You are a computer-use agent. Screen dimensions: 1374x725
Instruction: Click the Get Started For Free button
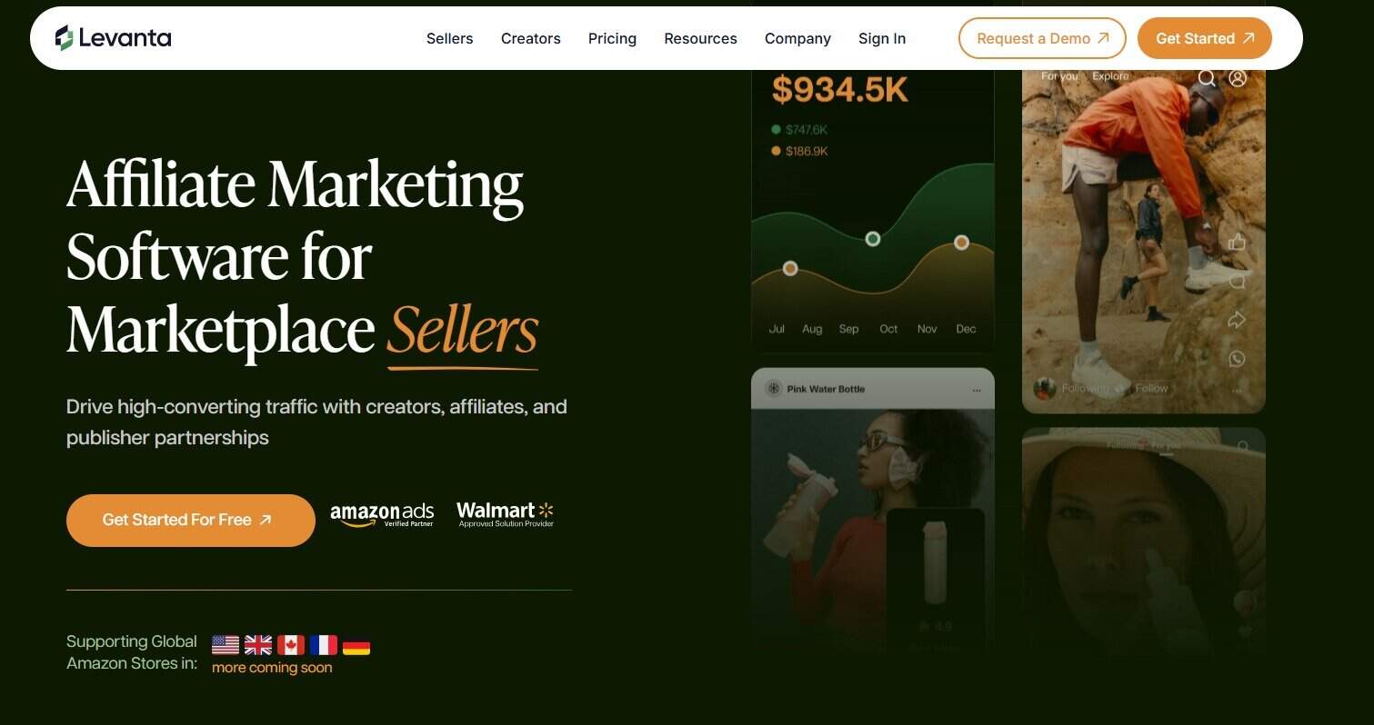pos(191,521)
